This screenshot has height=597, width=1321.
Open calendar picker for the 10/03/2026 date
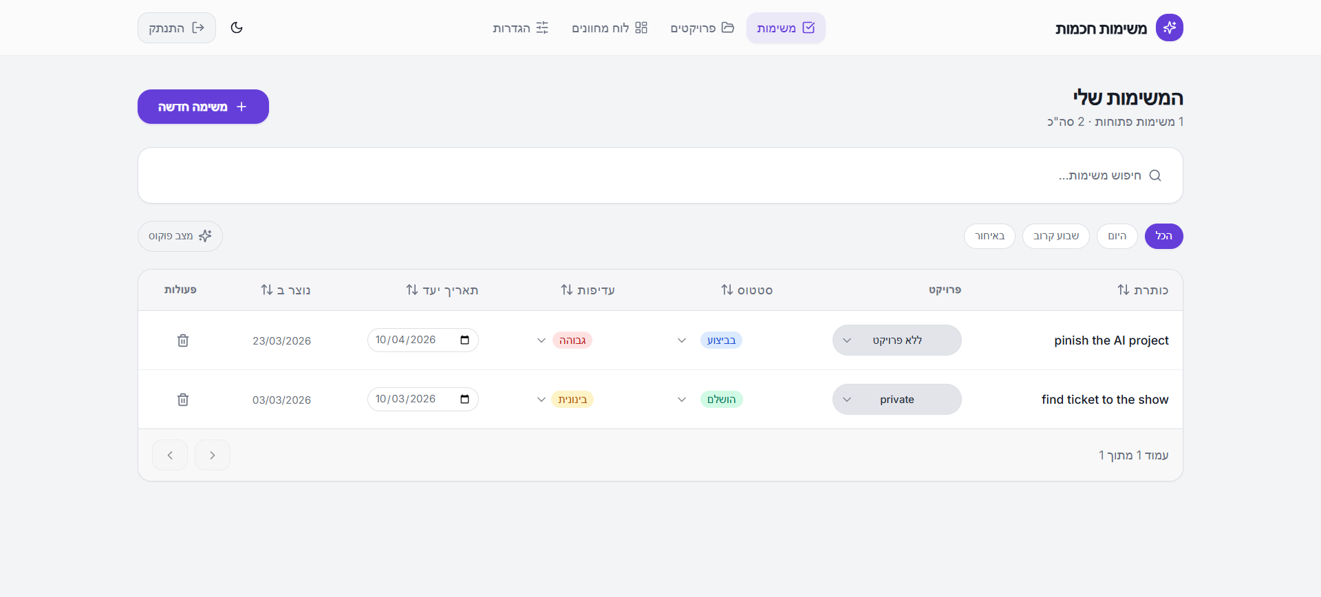[x=464, y=400]
